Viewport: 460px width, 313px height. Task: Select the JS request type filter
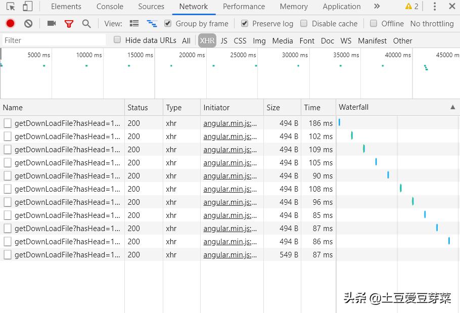coord(224,40)
